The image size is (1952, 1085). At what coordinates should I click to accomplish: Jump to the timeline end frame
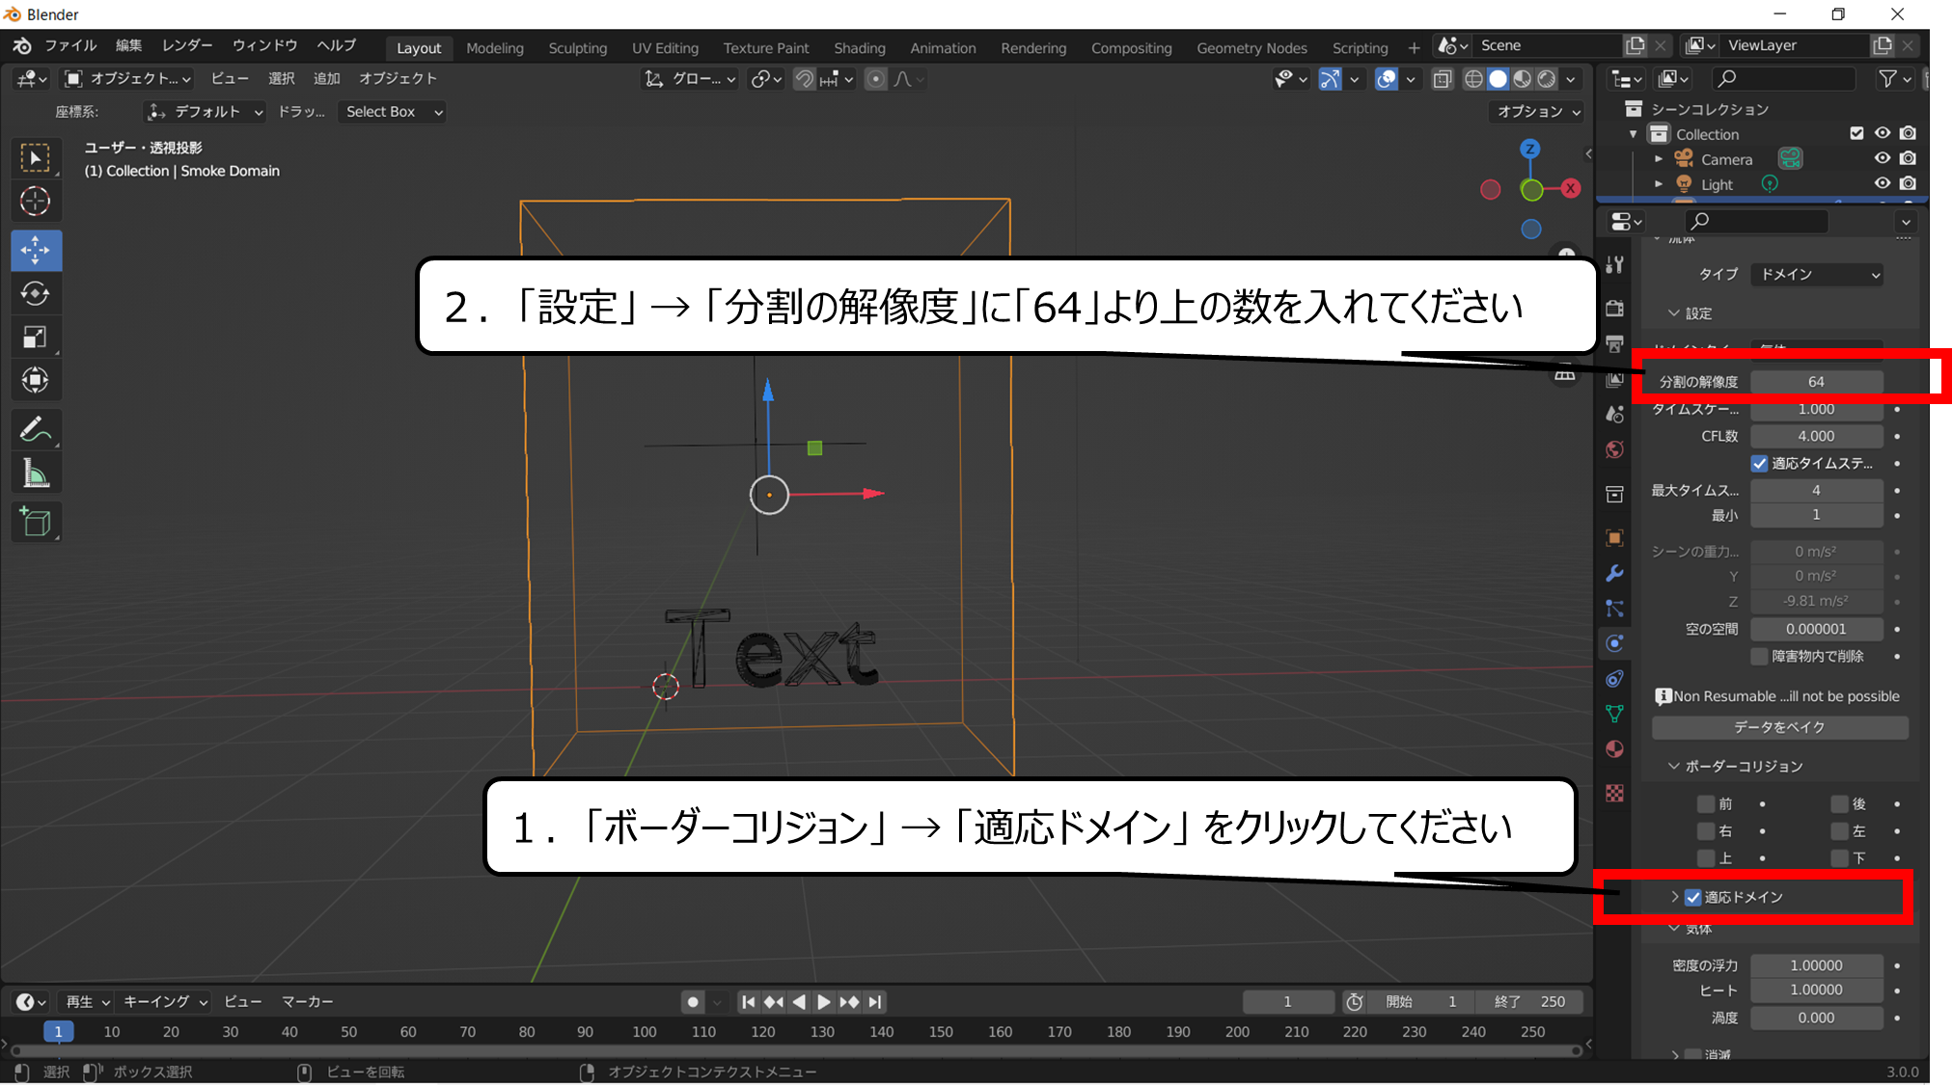pyautogui.click(x=874, y=1002)
